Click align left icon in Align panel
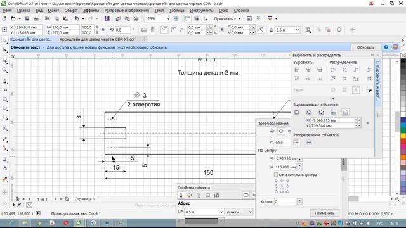This screenshot has width=406, height=228. point(297,70)
